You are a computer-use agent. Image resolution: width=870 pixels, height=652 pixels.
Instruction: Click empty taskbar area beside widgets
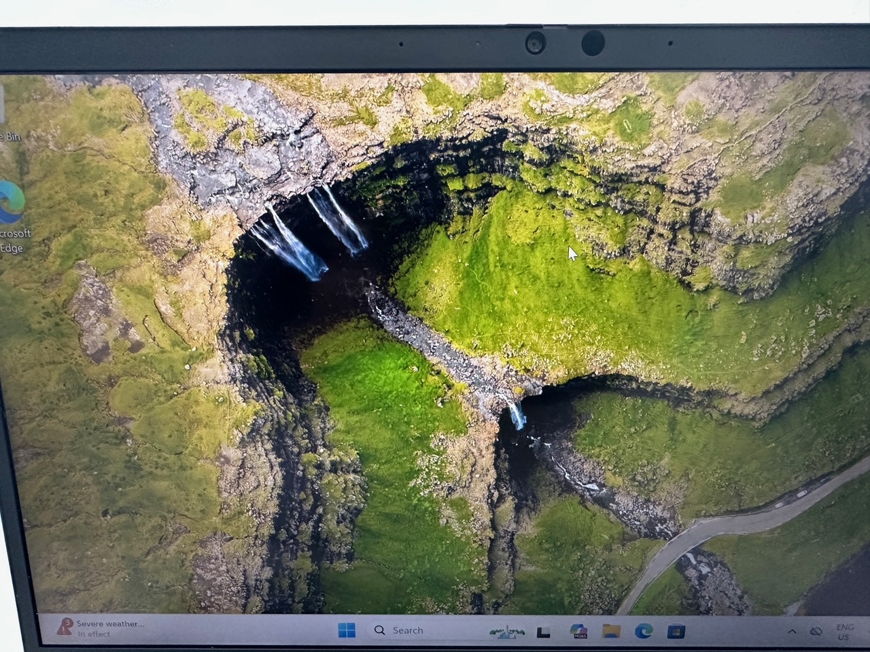[x=238, y=630]
